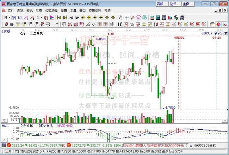The width and height of the screenshot is (229, 155).
Task: Click yellow diamond horizontal expand icon
Action: point(95,18)
